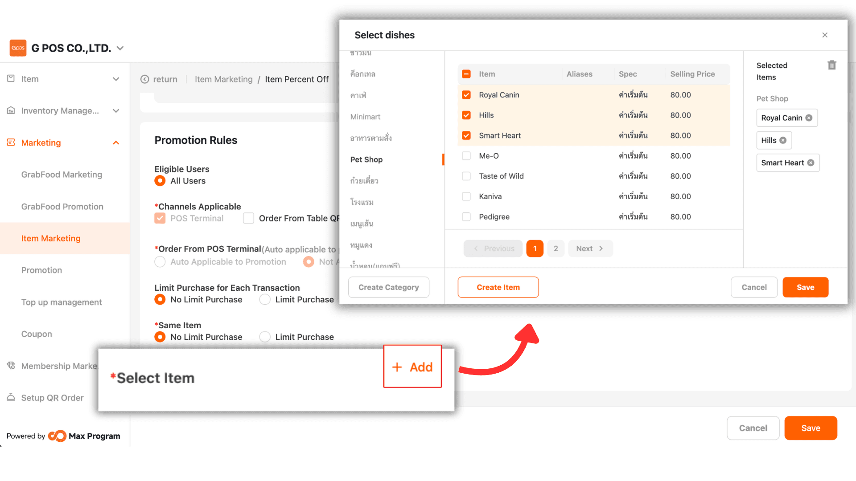Click the Marketing icon in sidebar

[x=11, y=143]
